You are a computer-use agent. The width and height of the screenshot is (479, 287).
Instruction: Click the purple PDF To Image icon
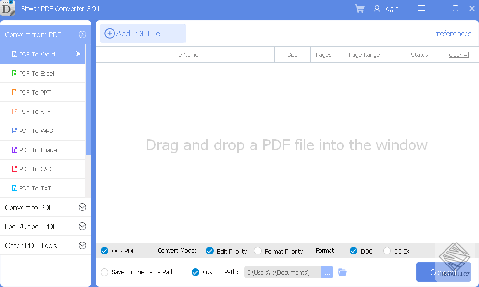(15, 150)
